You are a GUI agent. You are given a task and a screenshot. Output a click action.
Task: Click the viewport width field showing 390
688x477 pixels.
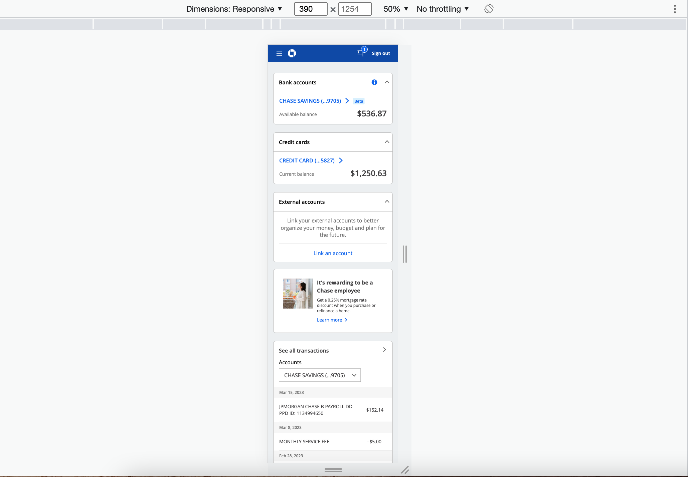click(x=310, y=9)
